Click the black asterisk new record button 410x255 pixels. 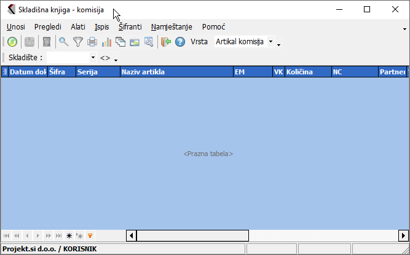(69, 235)
